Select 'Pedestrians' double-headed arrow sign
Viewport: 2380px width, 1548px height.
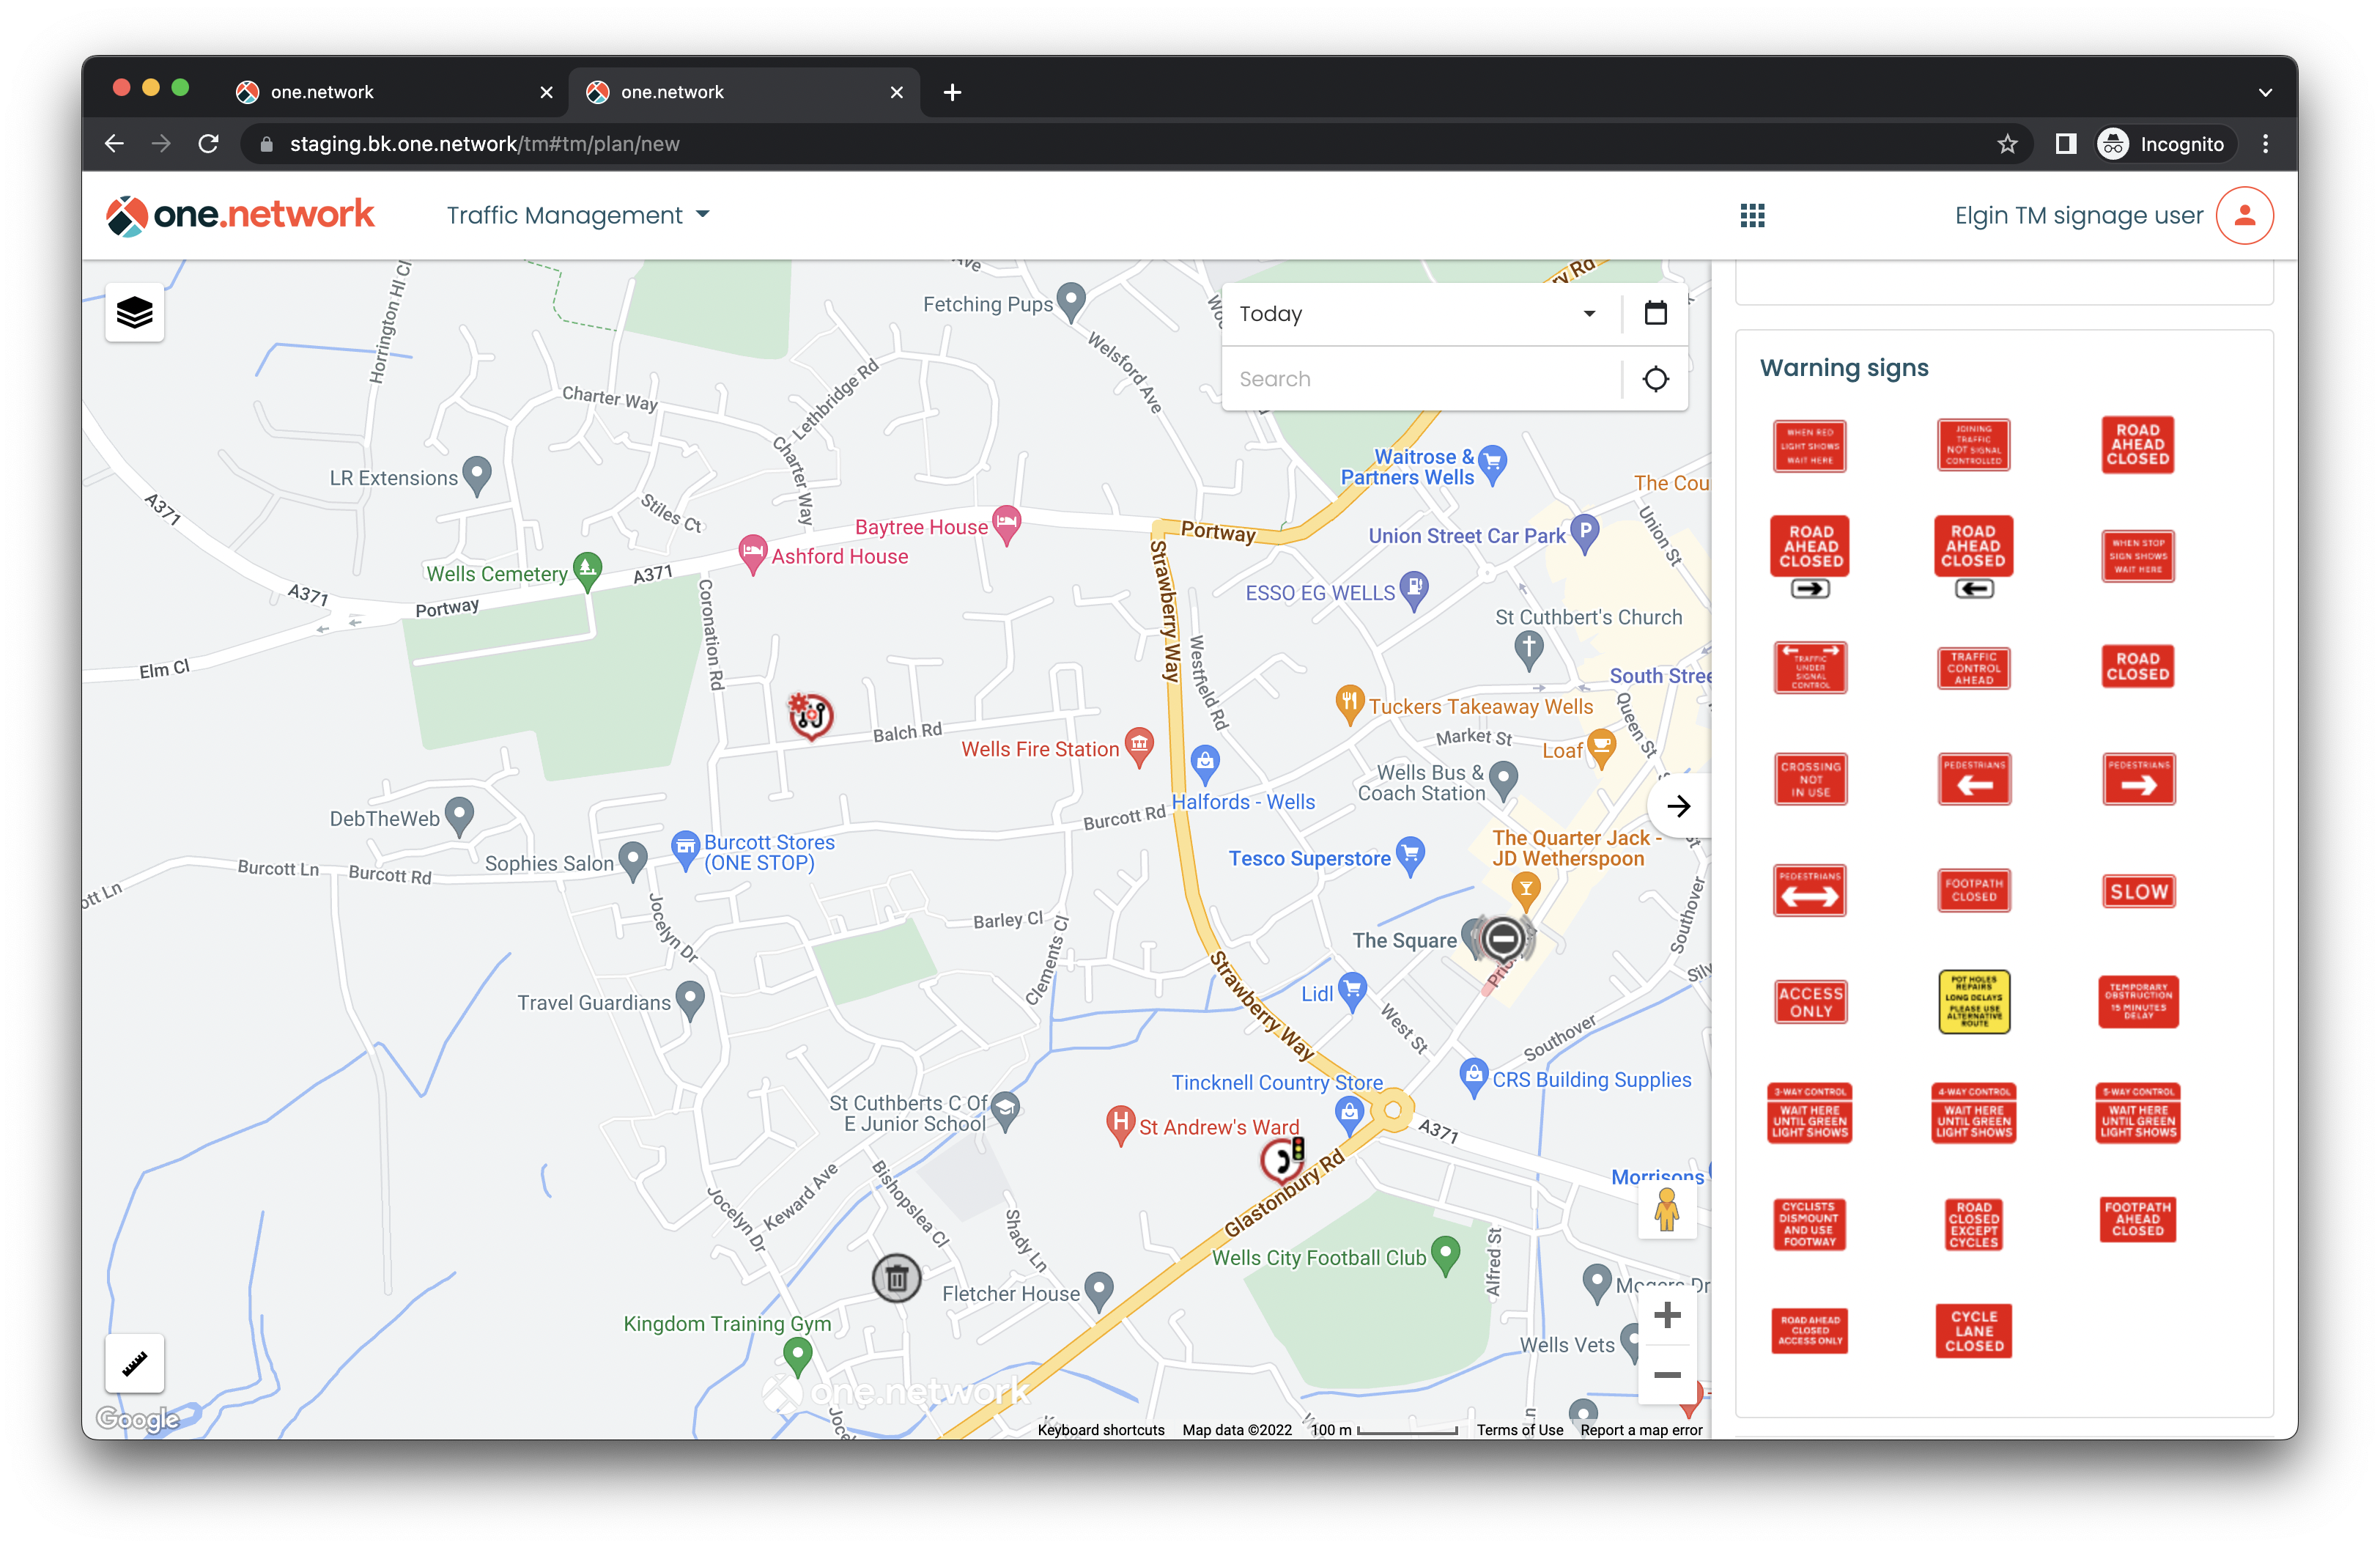(1810, 891)
